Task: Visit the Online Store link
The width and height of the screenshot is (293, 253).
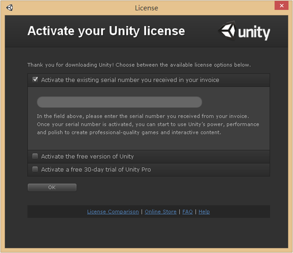Action: point(161,212)
